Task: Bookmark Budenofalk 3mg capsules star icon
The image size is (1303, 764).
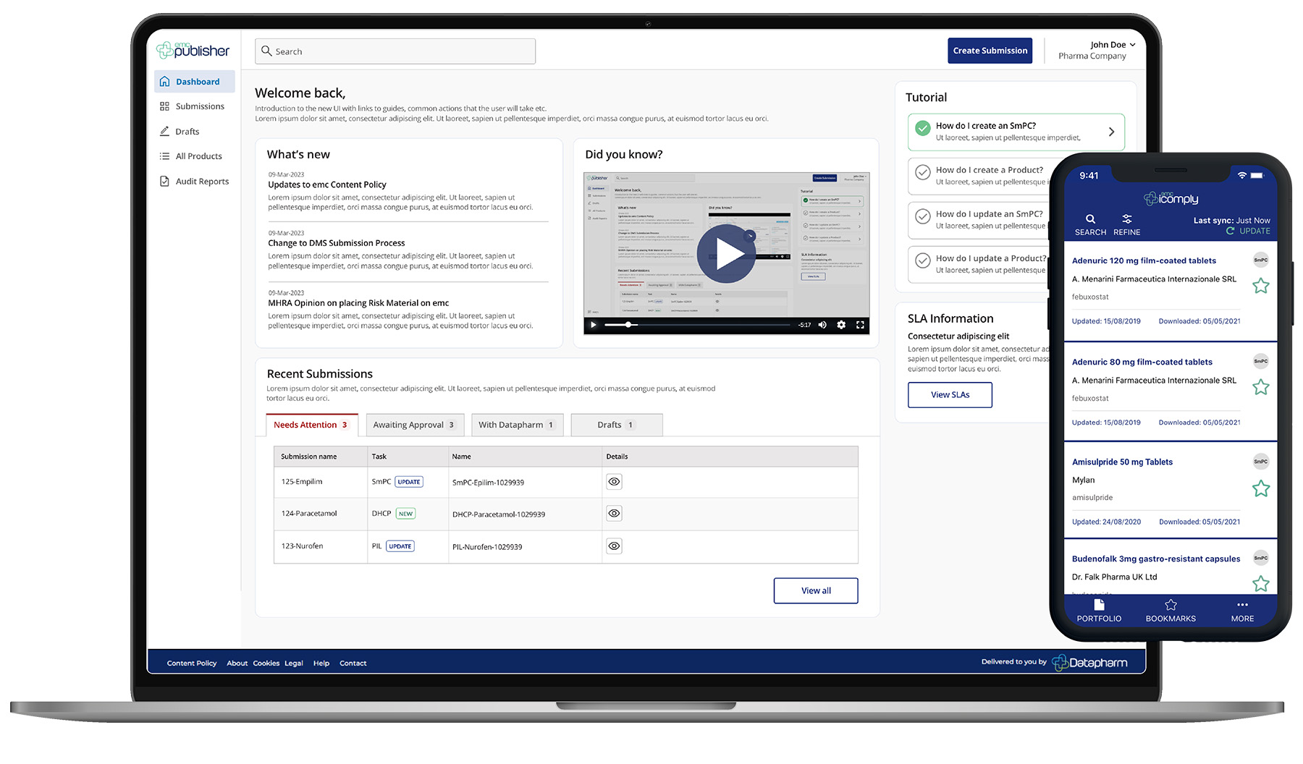Action: (x=1261, y=583)
